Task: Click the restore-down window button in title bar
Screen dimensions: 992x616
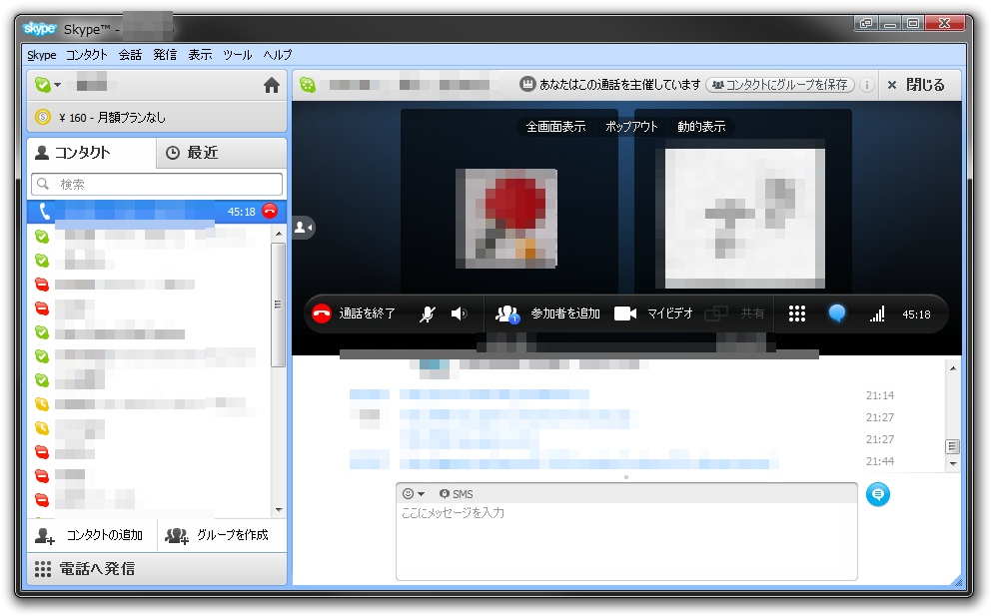Action: click(x=913, y=23)
